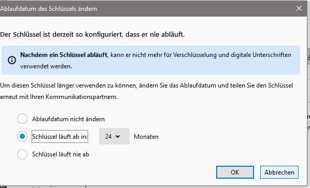The image size is (310, 188).
Task: Confirm with the OK button
Action: (x=235, y=172)
